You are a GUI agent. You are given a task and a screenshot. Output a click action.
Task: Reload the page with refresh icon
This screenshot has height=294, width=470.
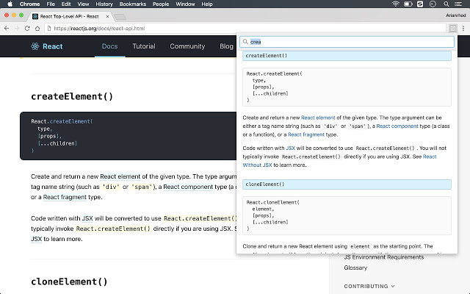coord(27,28)
